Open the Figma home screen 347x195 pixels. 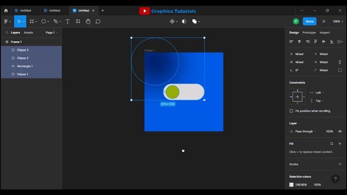pos(6,11)
